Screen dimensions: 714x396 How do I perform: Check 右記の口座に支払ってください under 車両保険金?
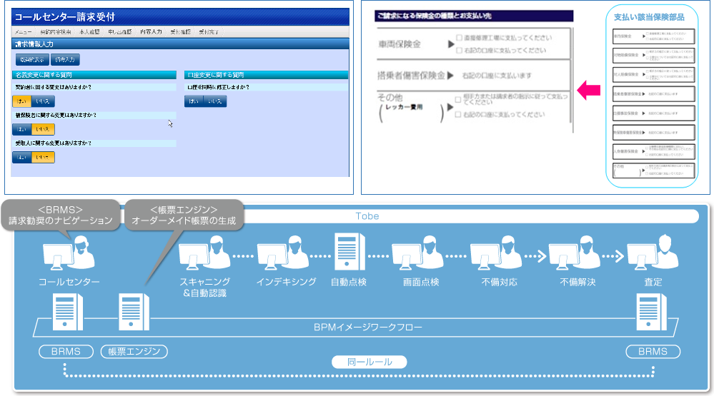pos(459,51)
